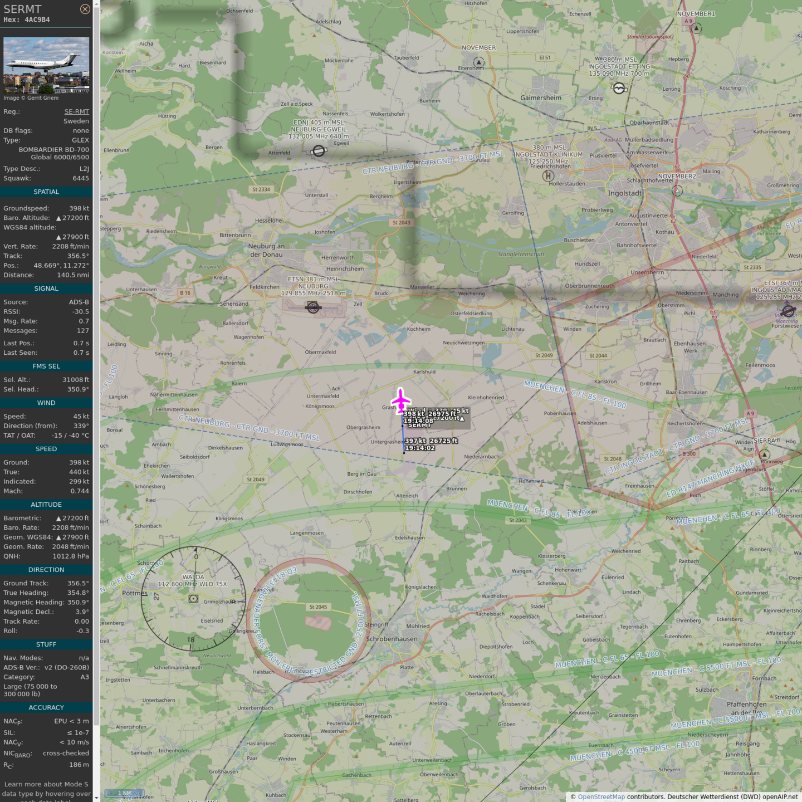Close the SERMT aircraft info panel
The height and width of the screenshot is (802, 802).
(85, 9)
